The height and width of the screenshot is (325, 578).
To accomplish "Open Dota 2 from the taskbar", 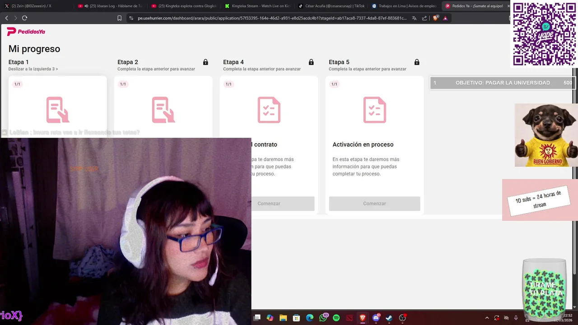I will point(349,318).
